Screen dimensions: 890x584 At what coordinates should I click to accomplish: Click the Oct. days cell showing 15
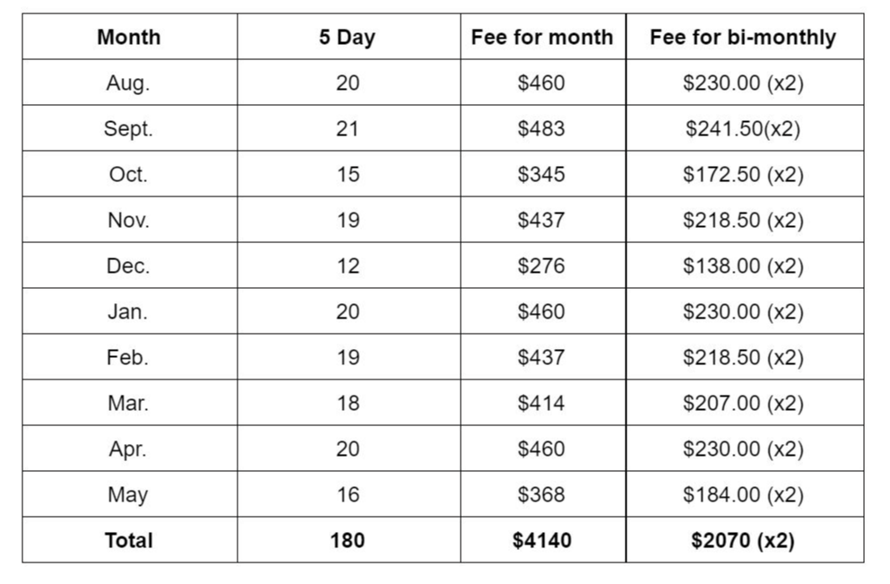click(x=349, y=174)
